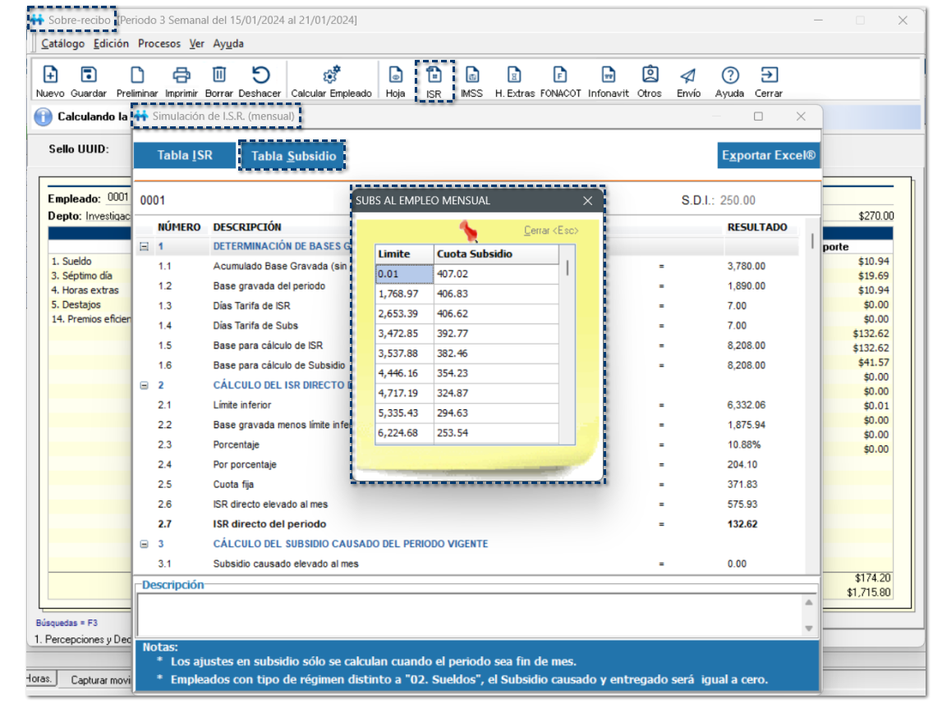Open the Preliminar preview icon
The width and height of the screenshot is (933, 703).
137,75
